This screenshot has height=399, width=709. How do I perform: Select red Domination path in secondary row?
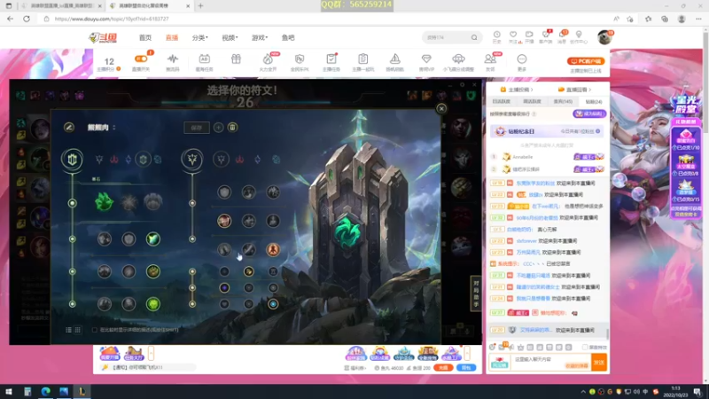(x=239, y=160)
